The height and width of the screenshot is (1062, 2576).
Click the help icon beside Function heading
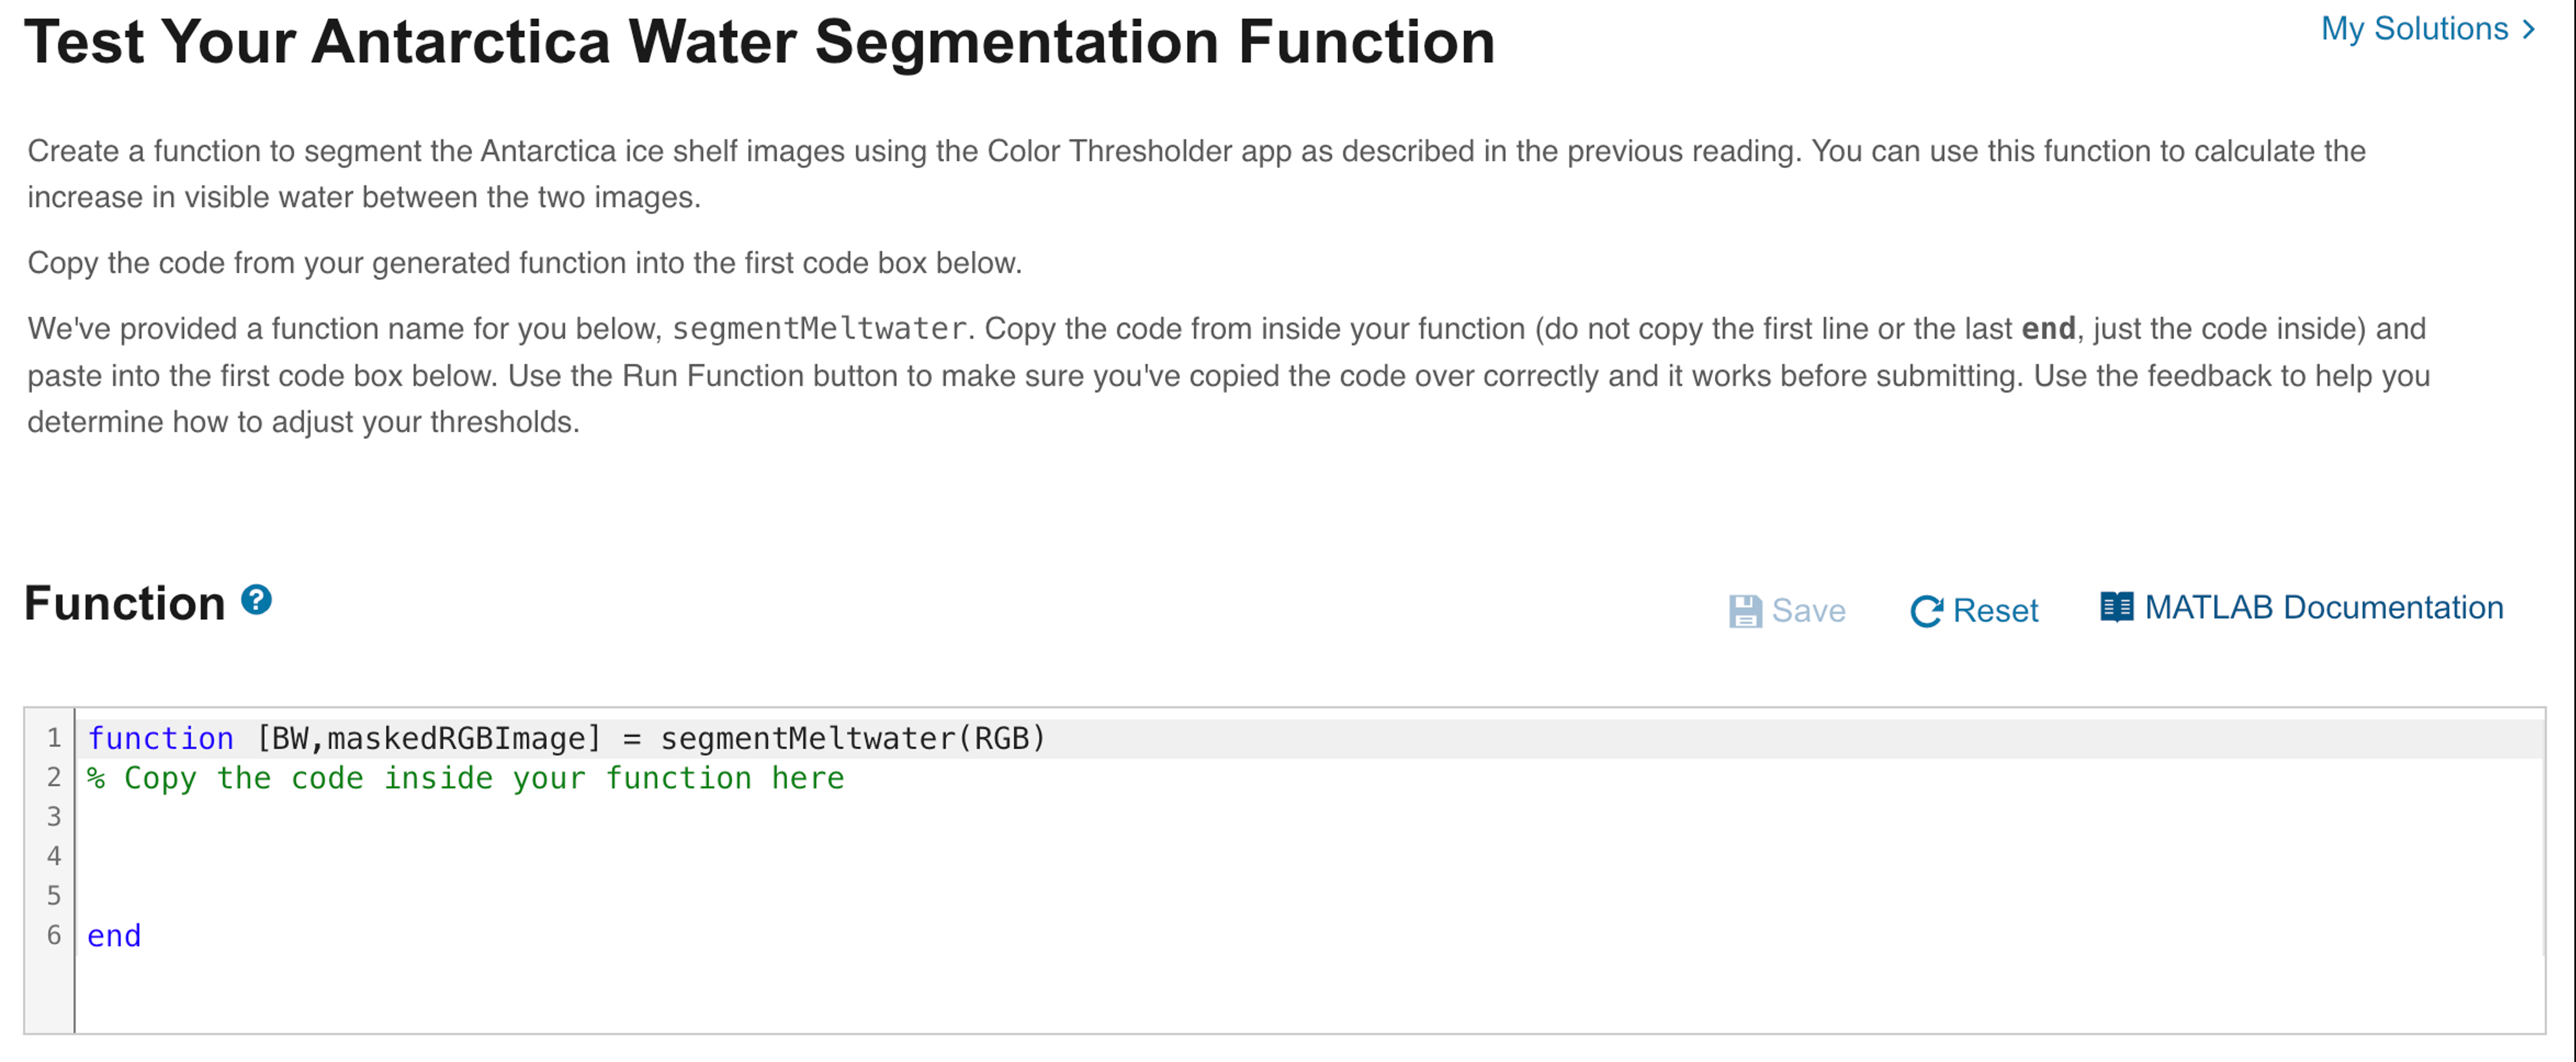pyautogui.click(x=256, y=599)
